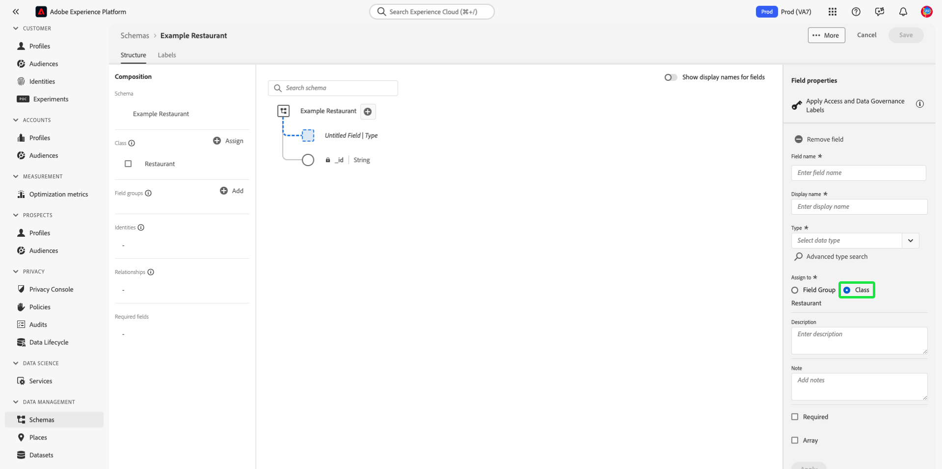This screenshot has height=469, width=942.
Task: Select the Example Restaurant schema root icon
Action: click(284, 111)
